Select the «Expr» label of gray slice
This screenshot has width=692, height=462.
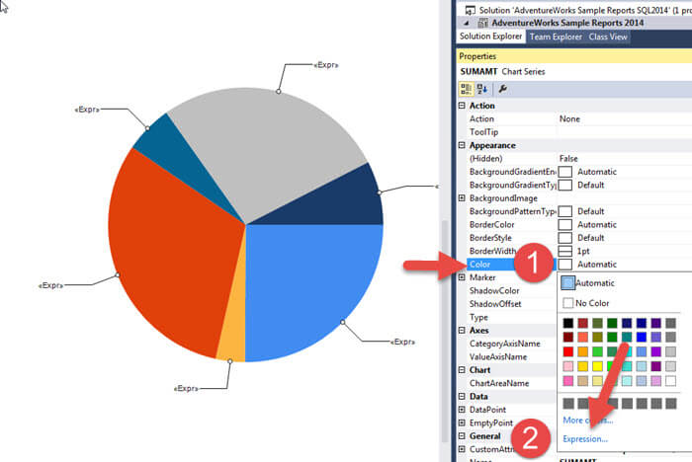pos(325,65)
